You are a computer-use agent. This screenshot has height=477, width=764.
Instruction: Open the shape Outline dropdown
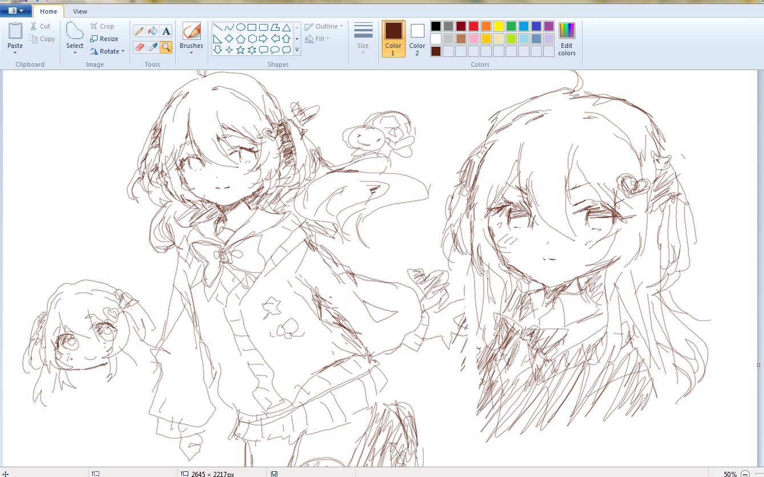(324, 26)
